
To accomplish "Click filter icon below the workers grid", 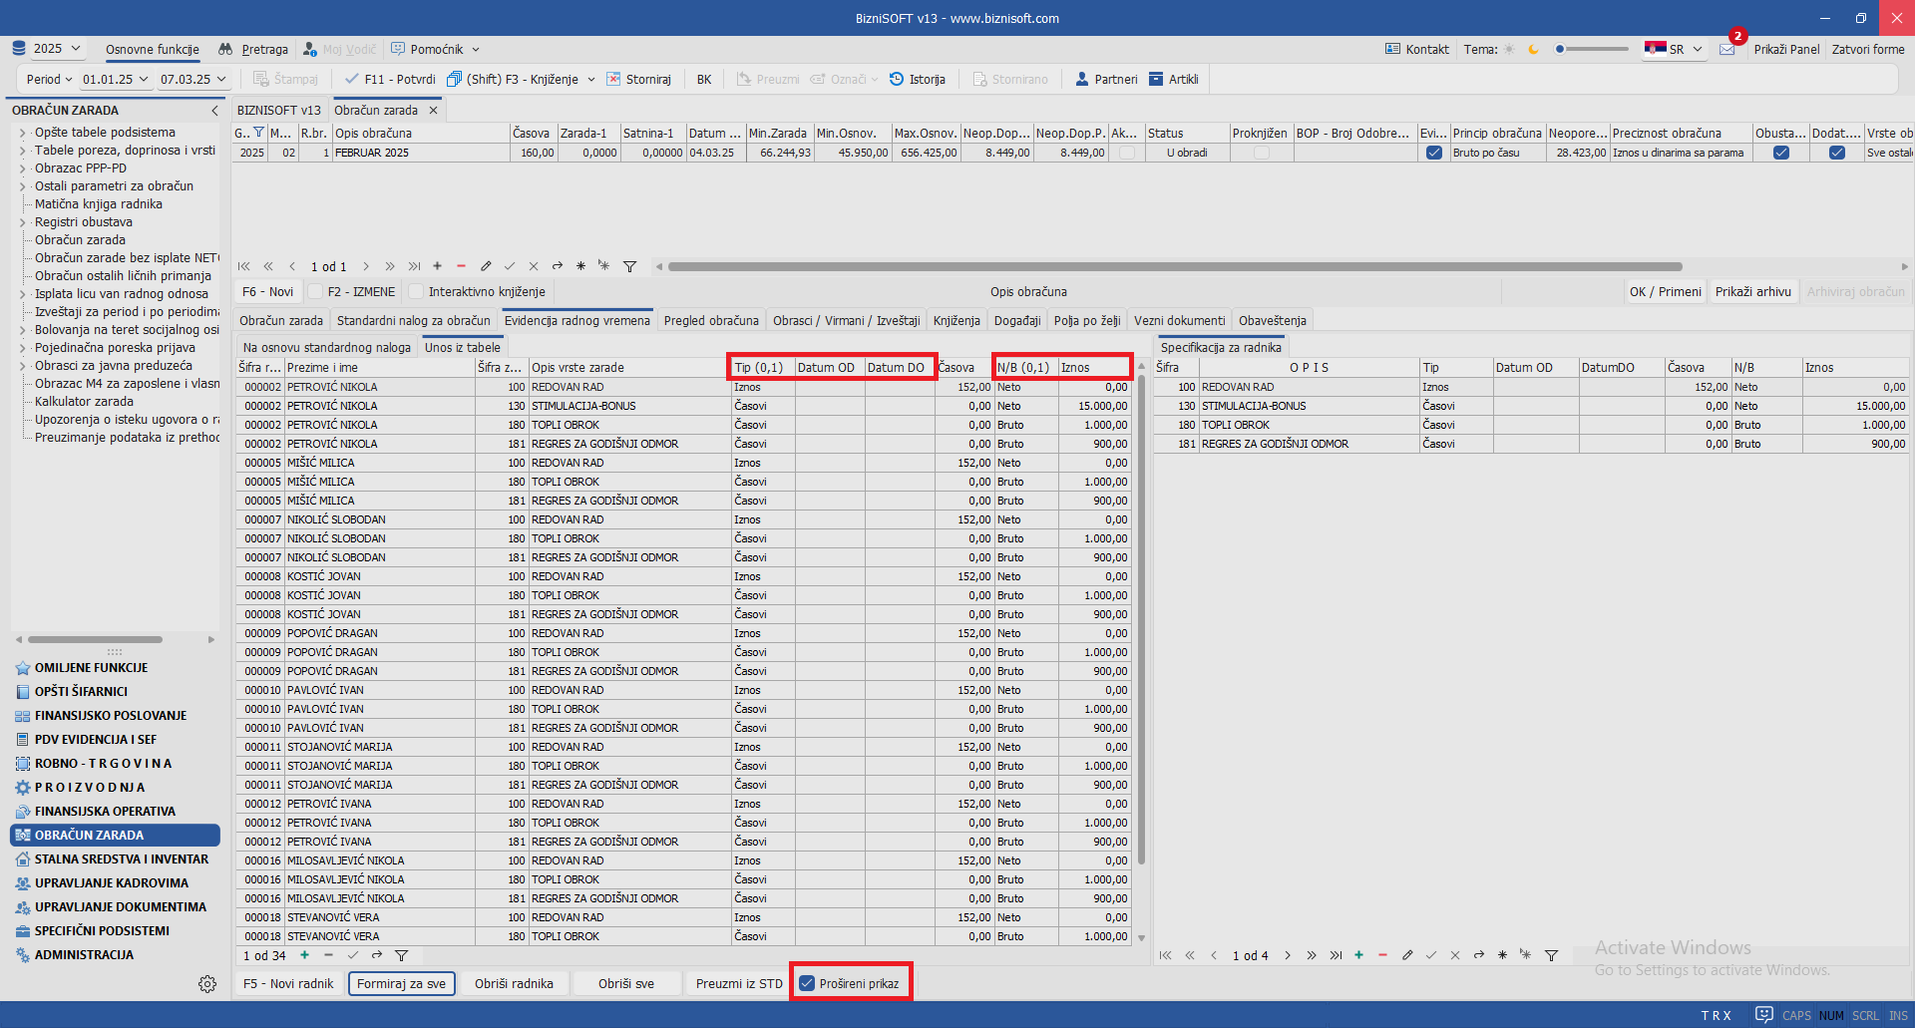I will (402, 955).
